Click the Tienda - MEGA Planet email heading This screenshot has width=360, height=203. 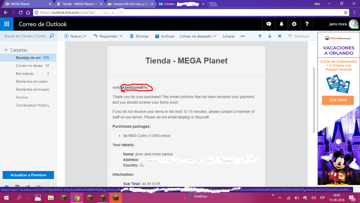pyautogui.click(x=186, y=61)
